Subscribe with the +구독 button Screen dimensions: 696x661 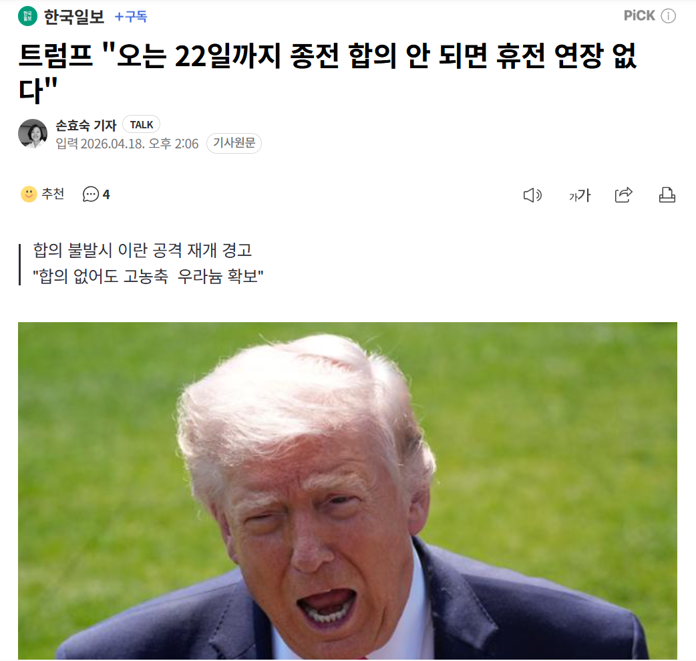click(x=131, y=17)
